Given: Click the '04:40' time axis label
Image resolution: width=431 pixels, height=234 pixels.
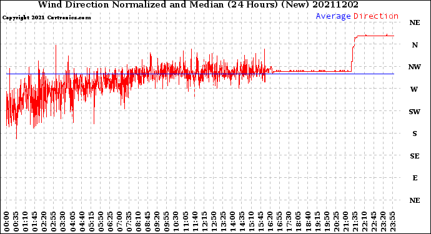Looking at the screenshot, I should (x=82, y=222).
